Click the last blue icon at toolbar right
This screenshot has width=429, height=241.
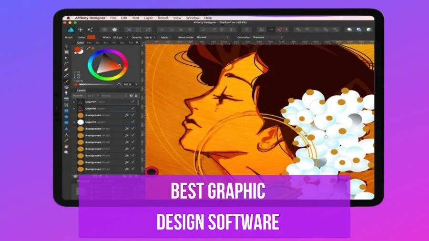(368, 30)
